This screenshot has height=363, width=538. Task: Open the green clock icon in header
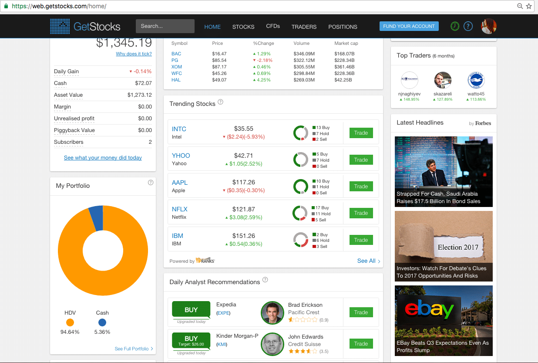(455, 26)
